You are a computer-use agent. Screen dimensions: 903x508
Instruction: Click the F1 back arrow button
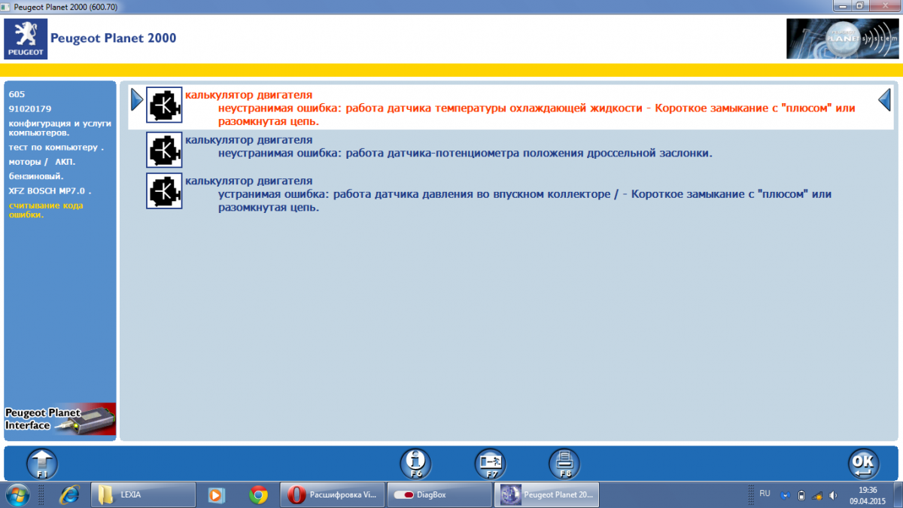tap(42, 464)
